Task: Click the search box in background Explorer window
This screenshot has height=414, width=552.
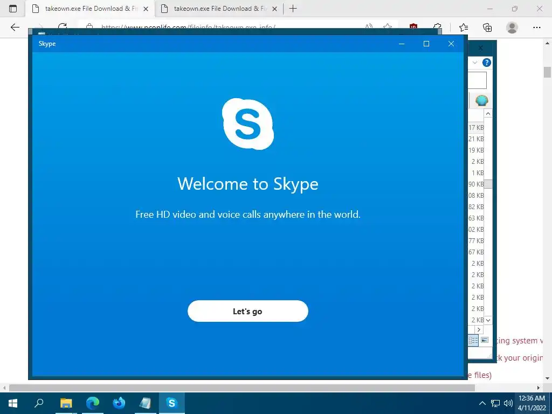Action: point(477,80)
